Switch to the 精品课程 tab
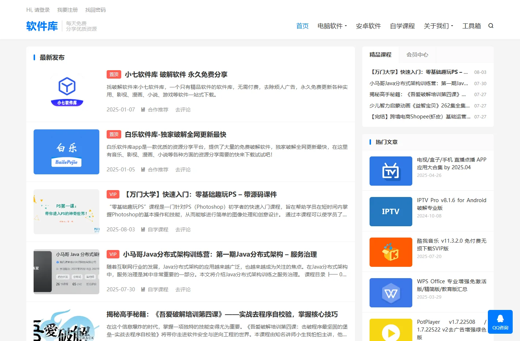This screenshot has height=341, width=520. [x=381, y=54]
